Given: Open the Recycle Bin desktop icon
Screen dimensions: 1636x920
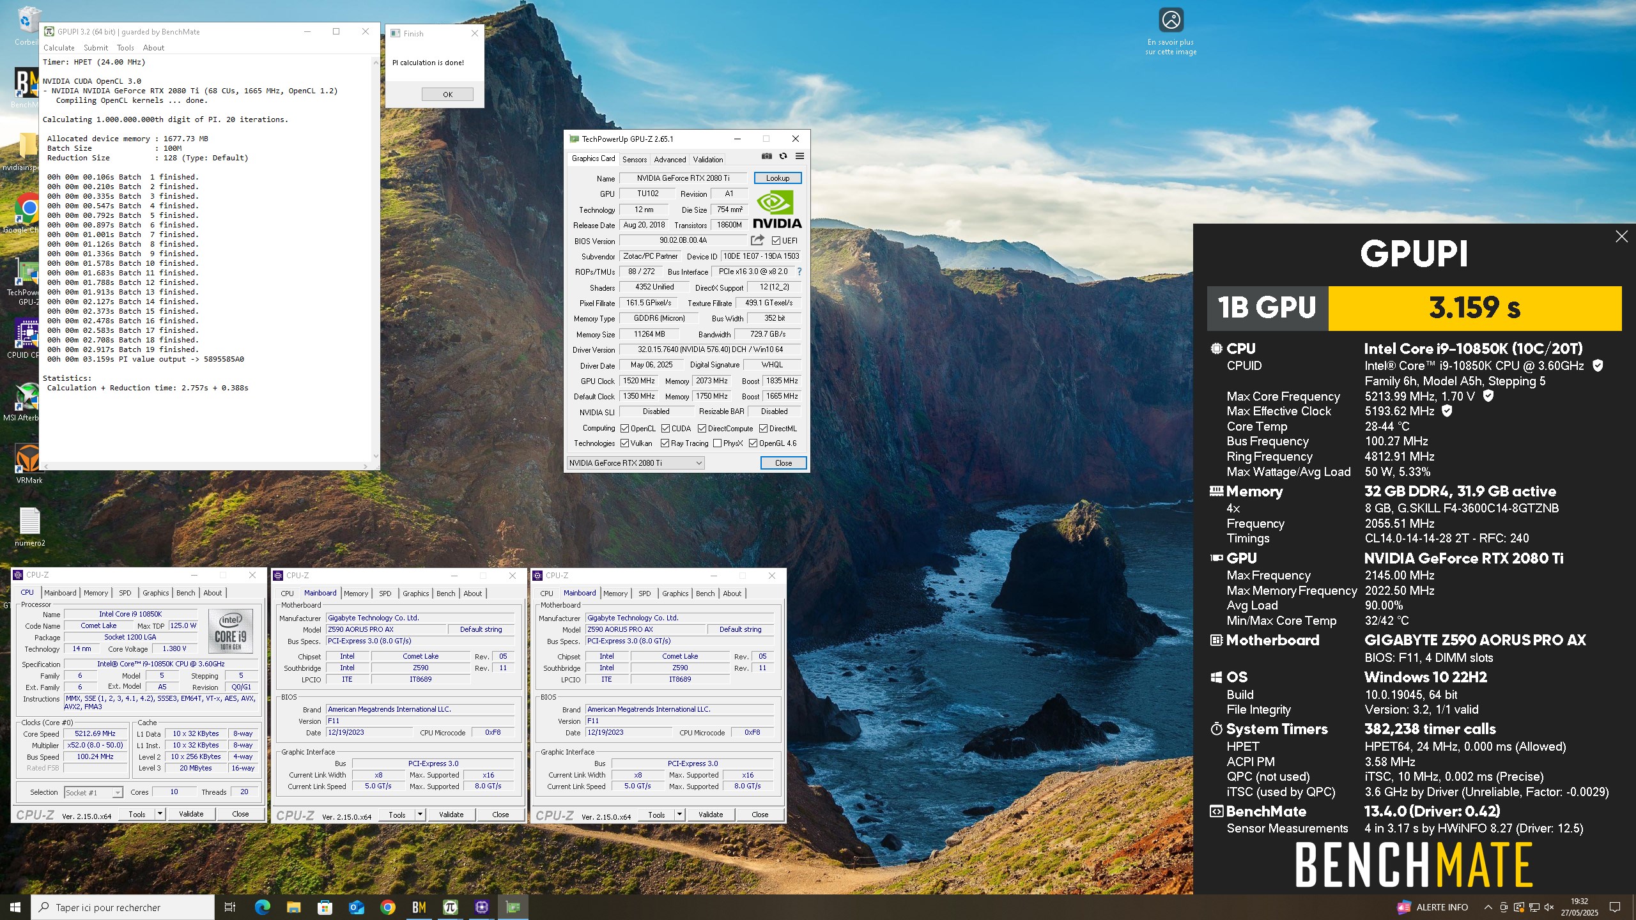Looking at the screenshot, I should 26,26.
